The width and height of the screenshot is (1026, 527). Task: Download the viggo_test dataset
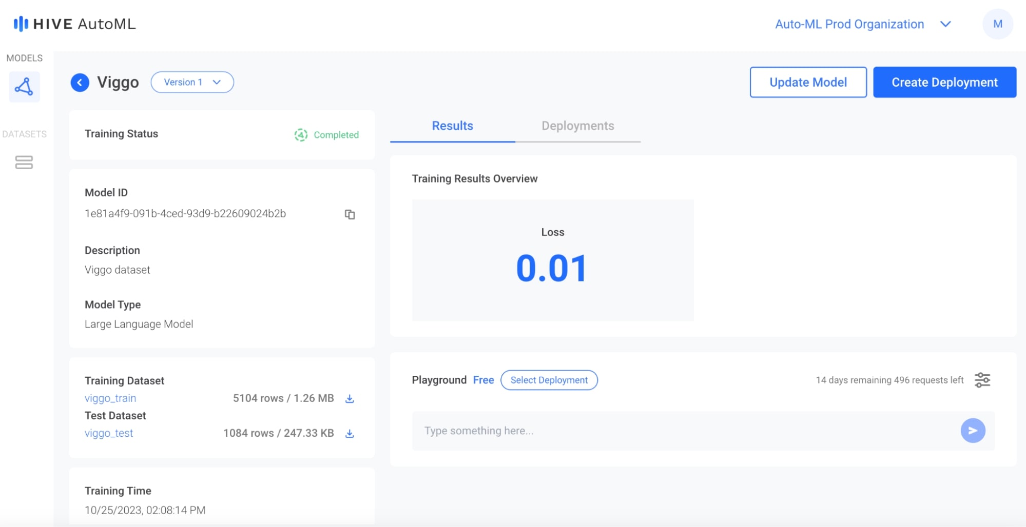point(350,433)
